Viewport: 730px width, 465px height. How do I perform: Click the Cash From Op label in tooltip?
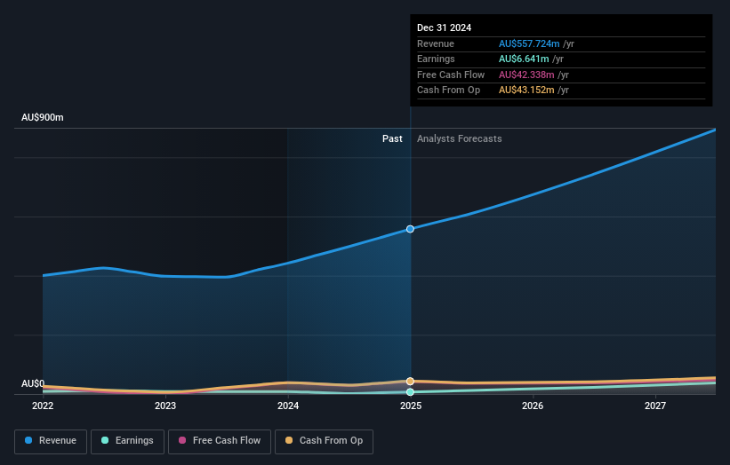pos(448,91)
